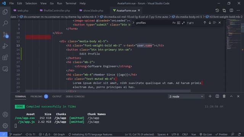Change language mode via Vue status item

pyautogui.click(x=193, y=134)
